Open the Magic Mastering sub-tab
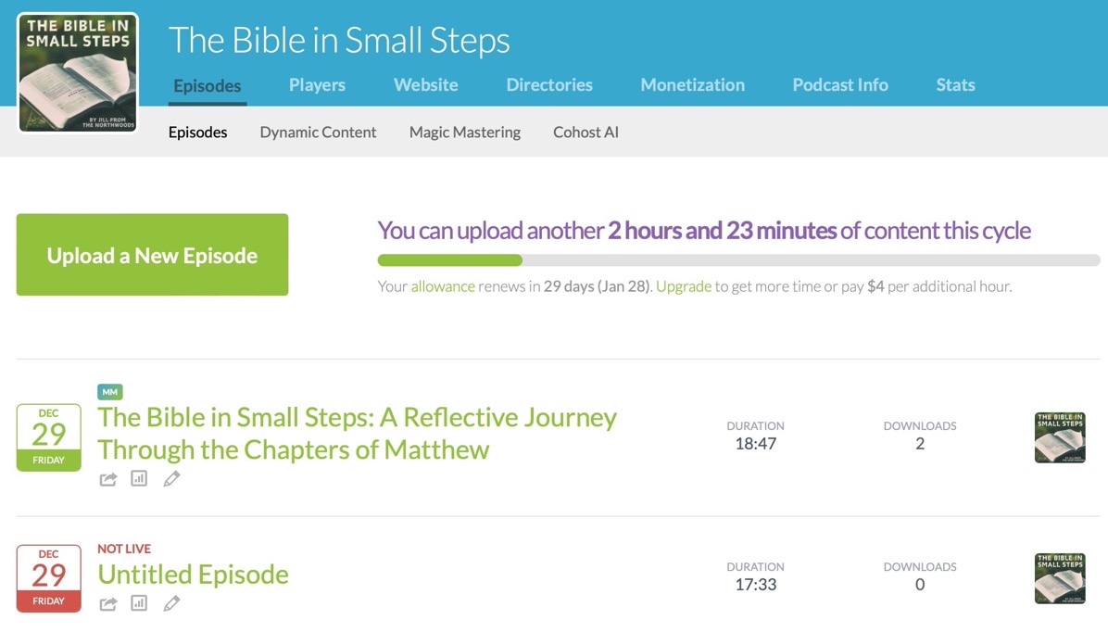 pyautogui.click(x=465, y=133)
